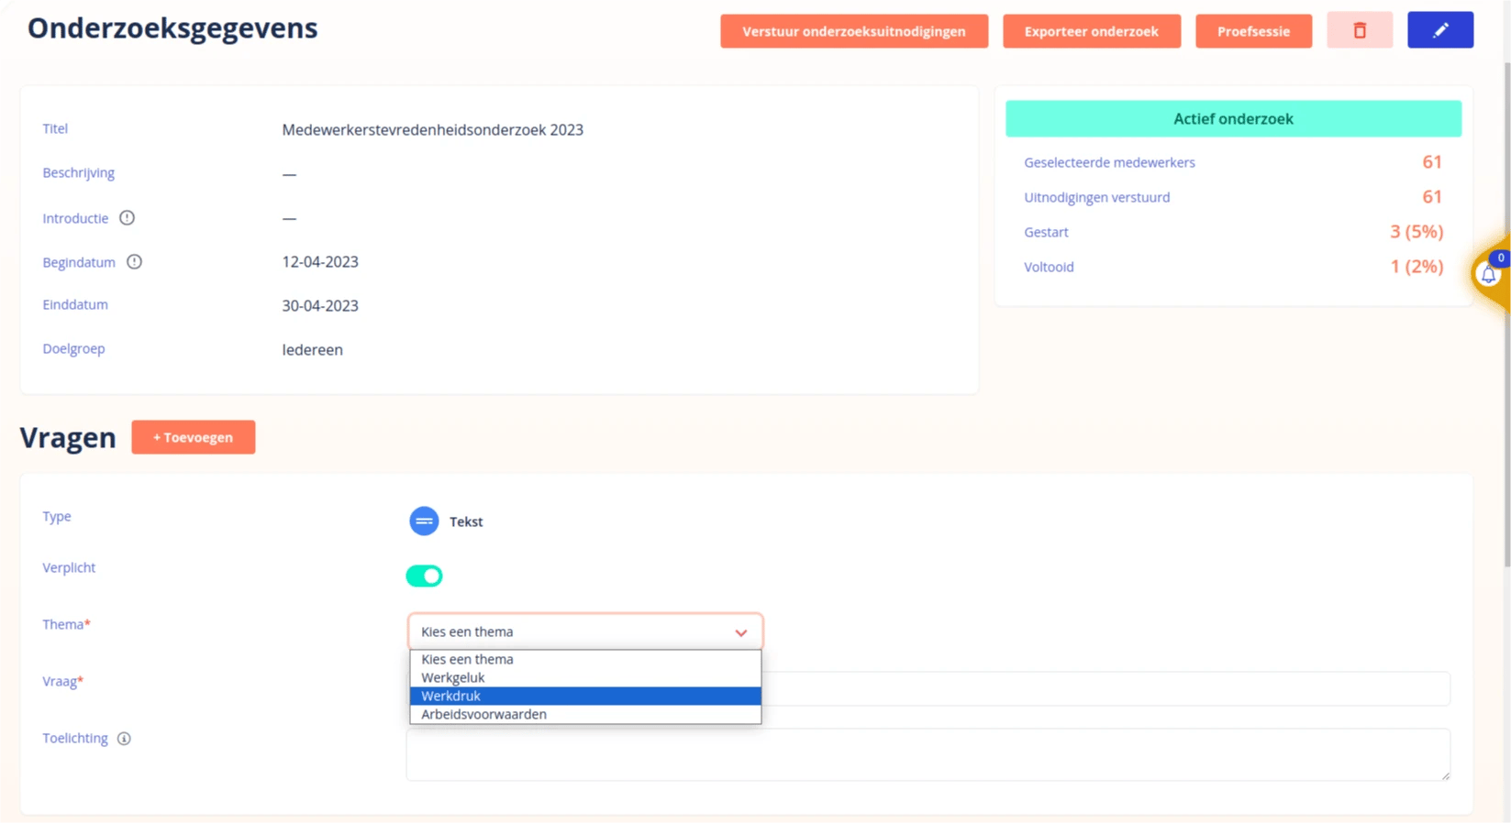Image resolution: width=1511 pixels, height=823 pixels.
Task: Click the info icon next to Begindatum
Action: [134, 262]
